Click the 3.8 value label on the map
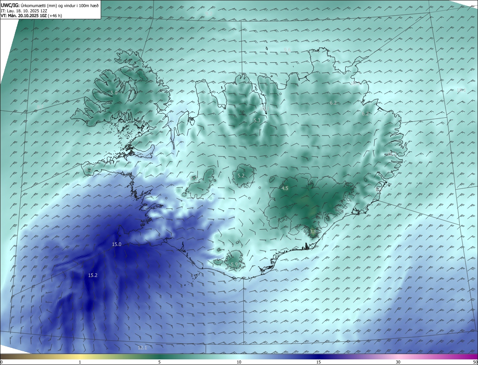Screen dimensions: 478x365 [x=313, y=232]
